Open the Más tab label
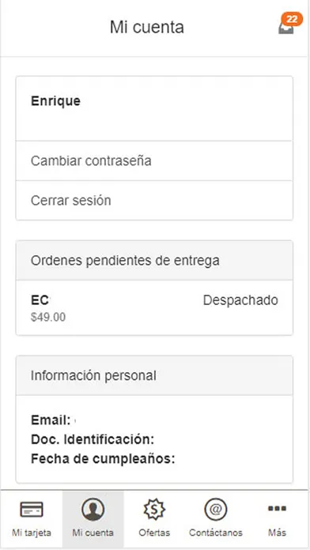The height and width of the screenshot is (550, 310). pos(277,533)
